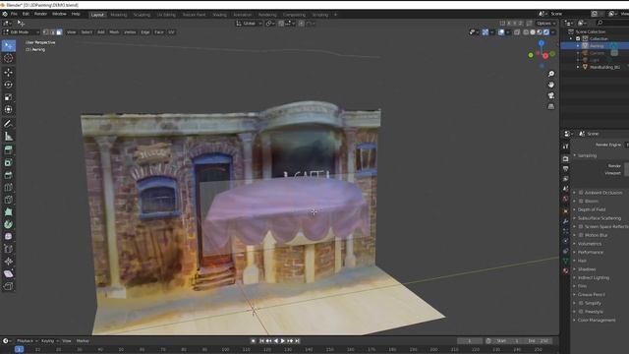Click the viewport pan hand icon
629x354 pixels.
coord(551,85)
